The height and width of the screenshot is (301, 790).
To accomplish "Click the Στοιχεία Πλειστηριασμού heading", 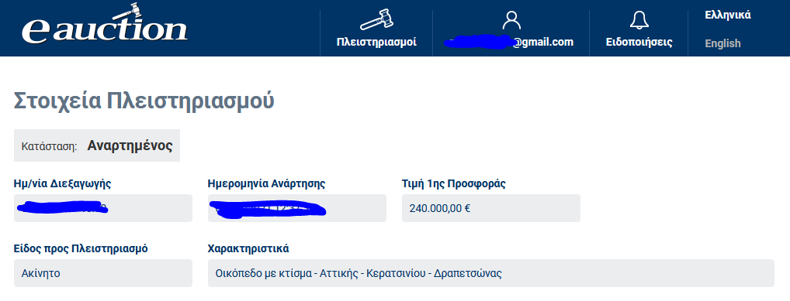I will click(x=144, y=100).
